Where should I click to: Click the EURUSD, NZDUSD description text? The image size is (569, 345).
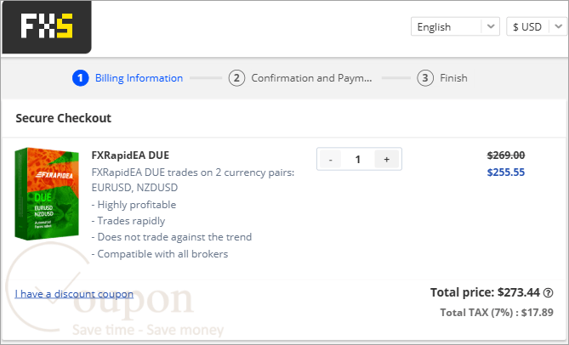click(134, 188)
